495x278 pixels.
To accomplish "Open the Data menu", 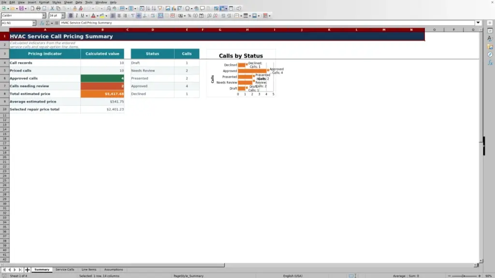I will (79, 2).
